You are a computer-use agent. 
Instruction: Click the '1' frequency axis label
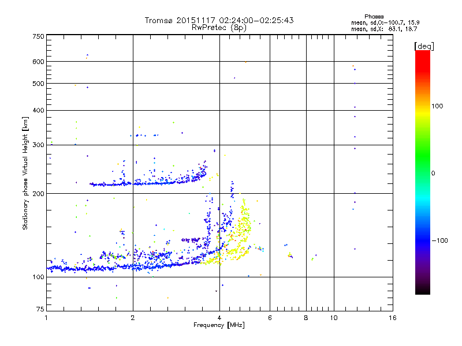click(x=46, y=318)
